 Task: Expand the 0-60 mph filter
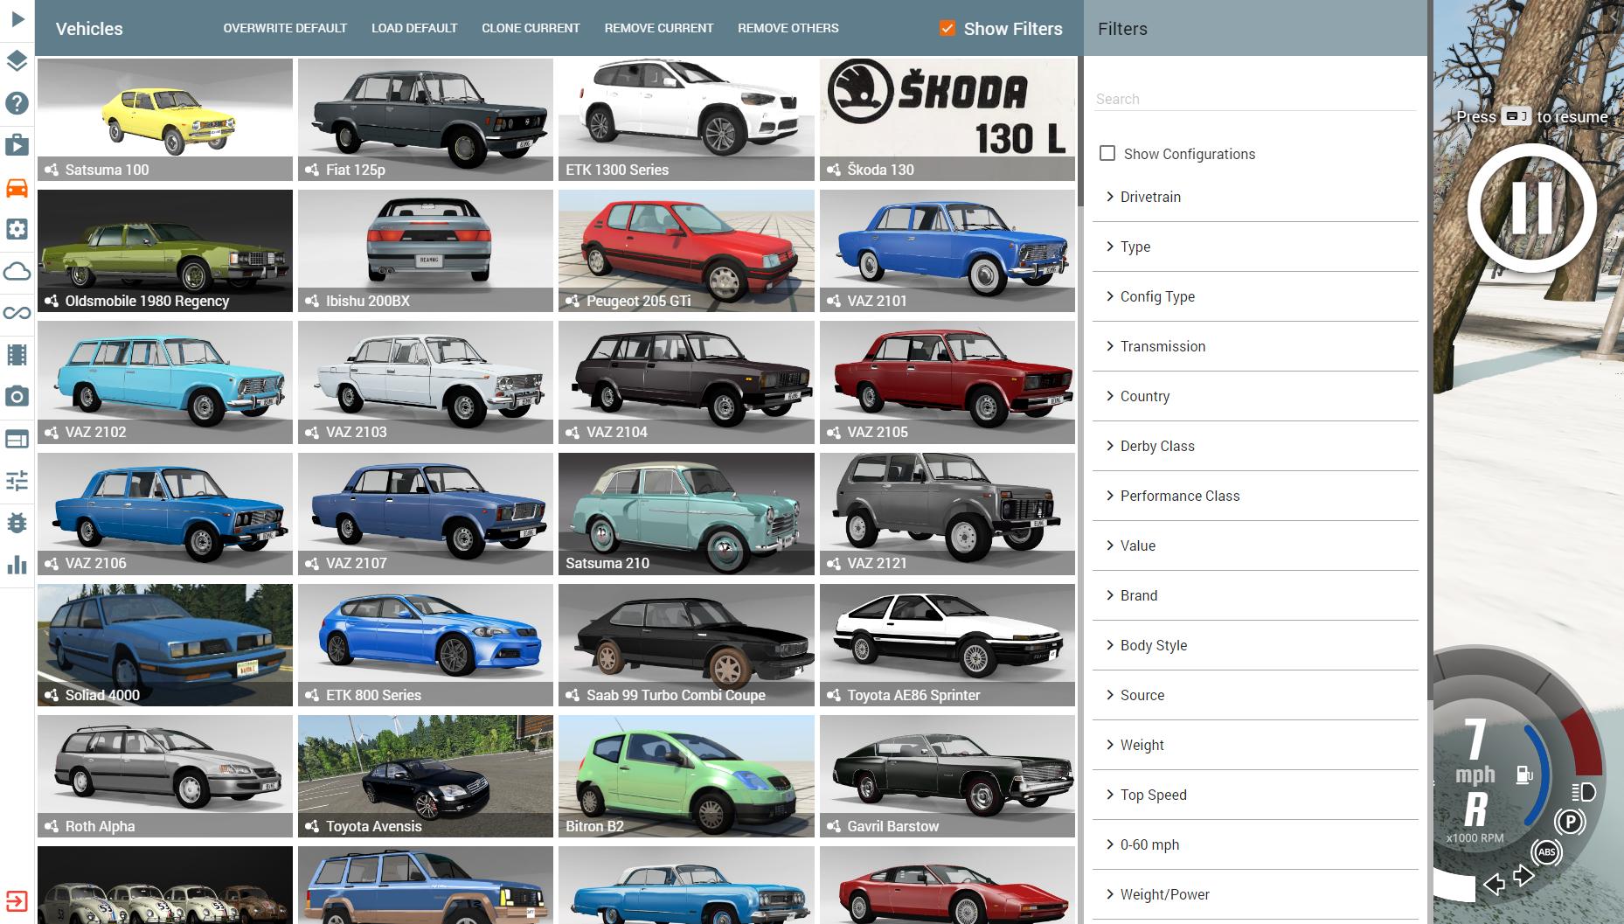point(1255,844)
